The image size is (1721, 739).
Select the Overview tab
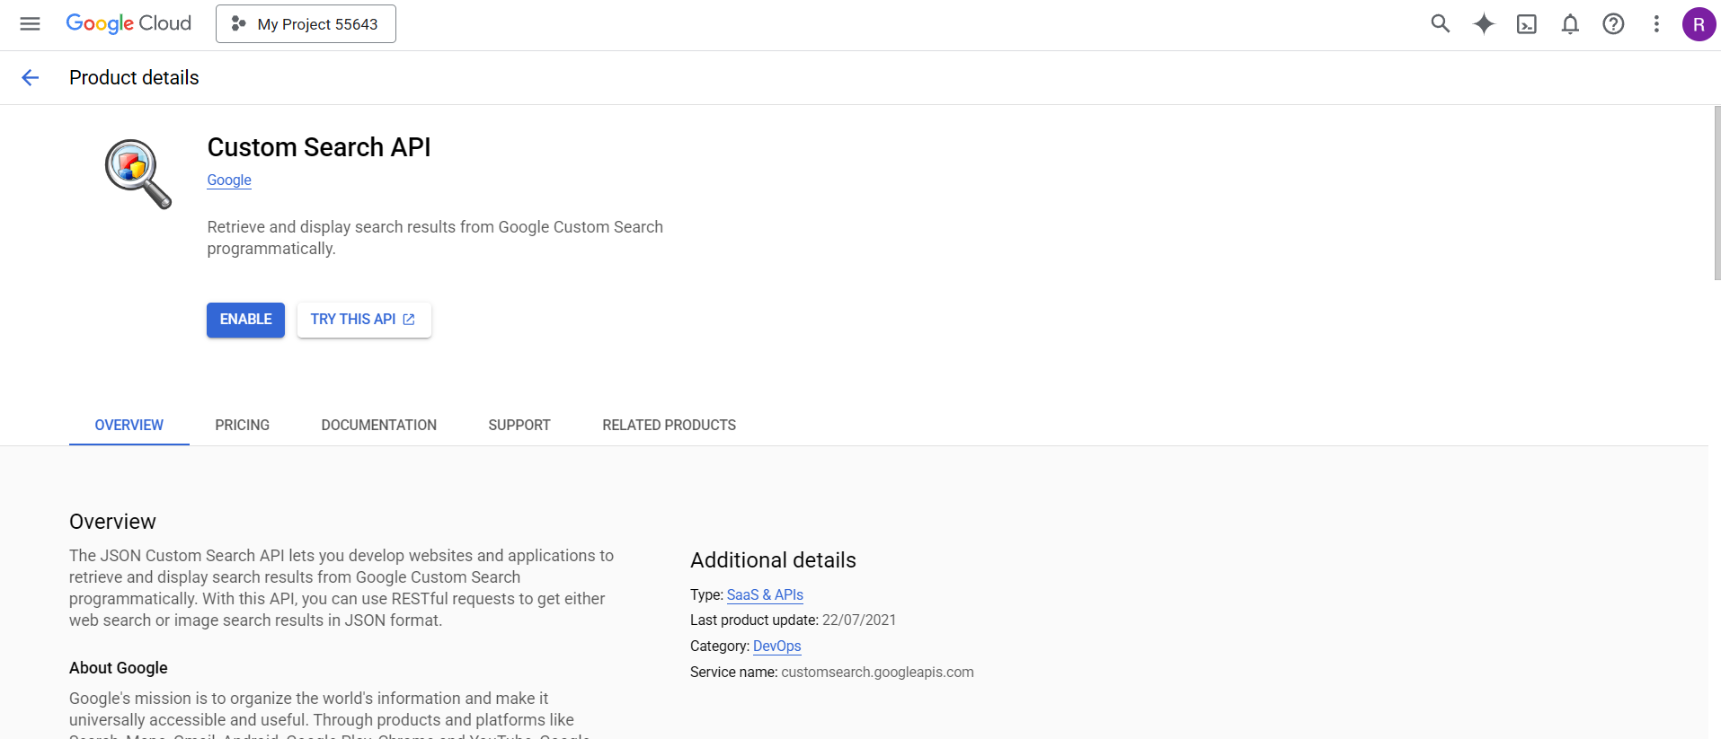129,425
